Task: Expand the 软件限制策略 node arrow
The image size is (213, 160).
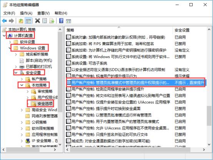Action: (22, 128)
